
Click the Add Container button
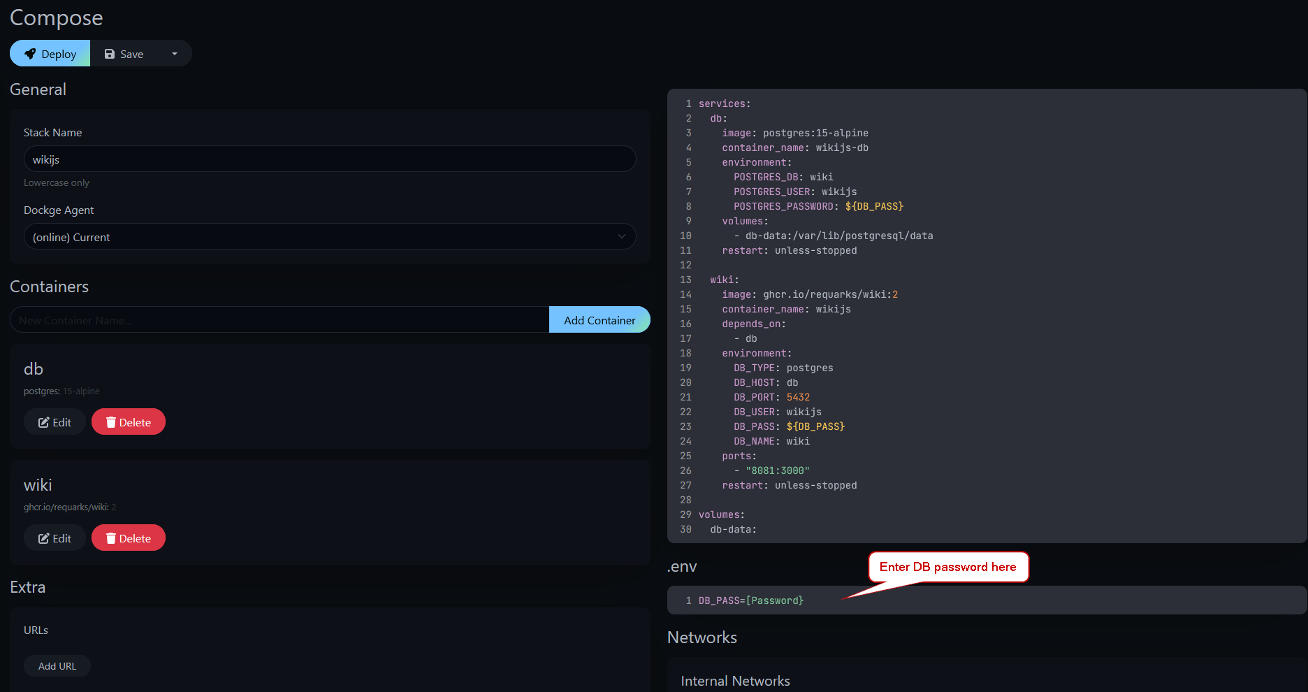599,320
